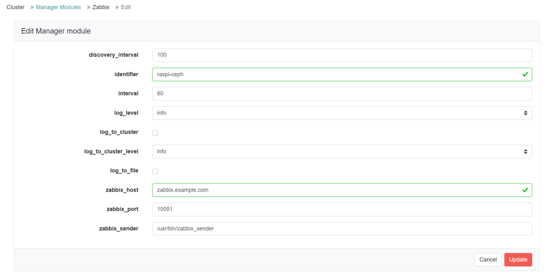The height and width of the screenshot is (279, 551).
Task: Click the Edit breadcrumb item
Action: point(126,7)
